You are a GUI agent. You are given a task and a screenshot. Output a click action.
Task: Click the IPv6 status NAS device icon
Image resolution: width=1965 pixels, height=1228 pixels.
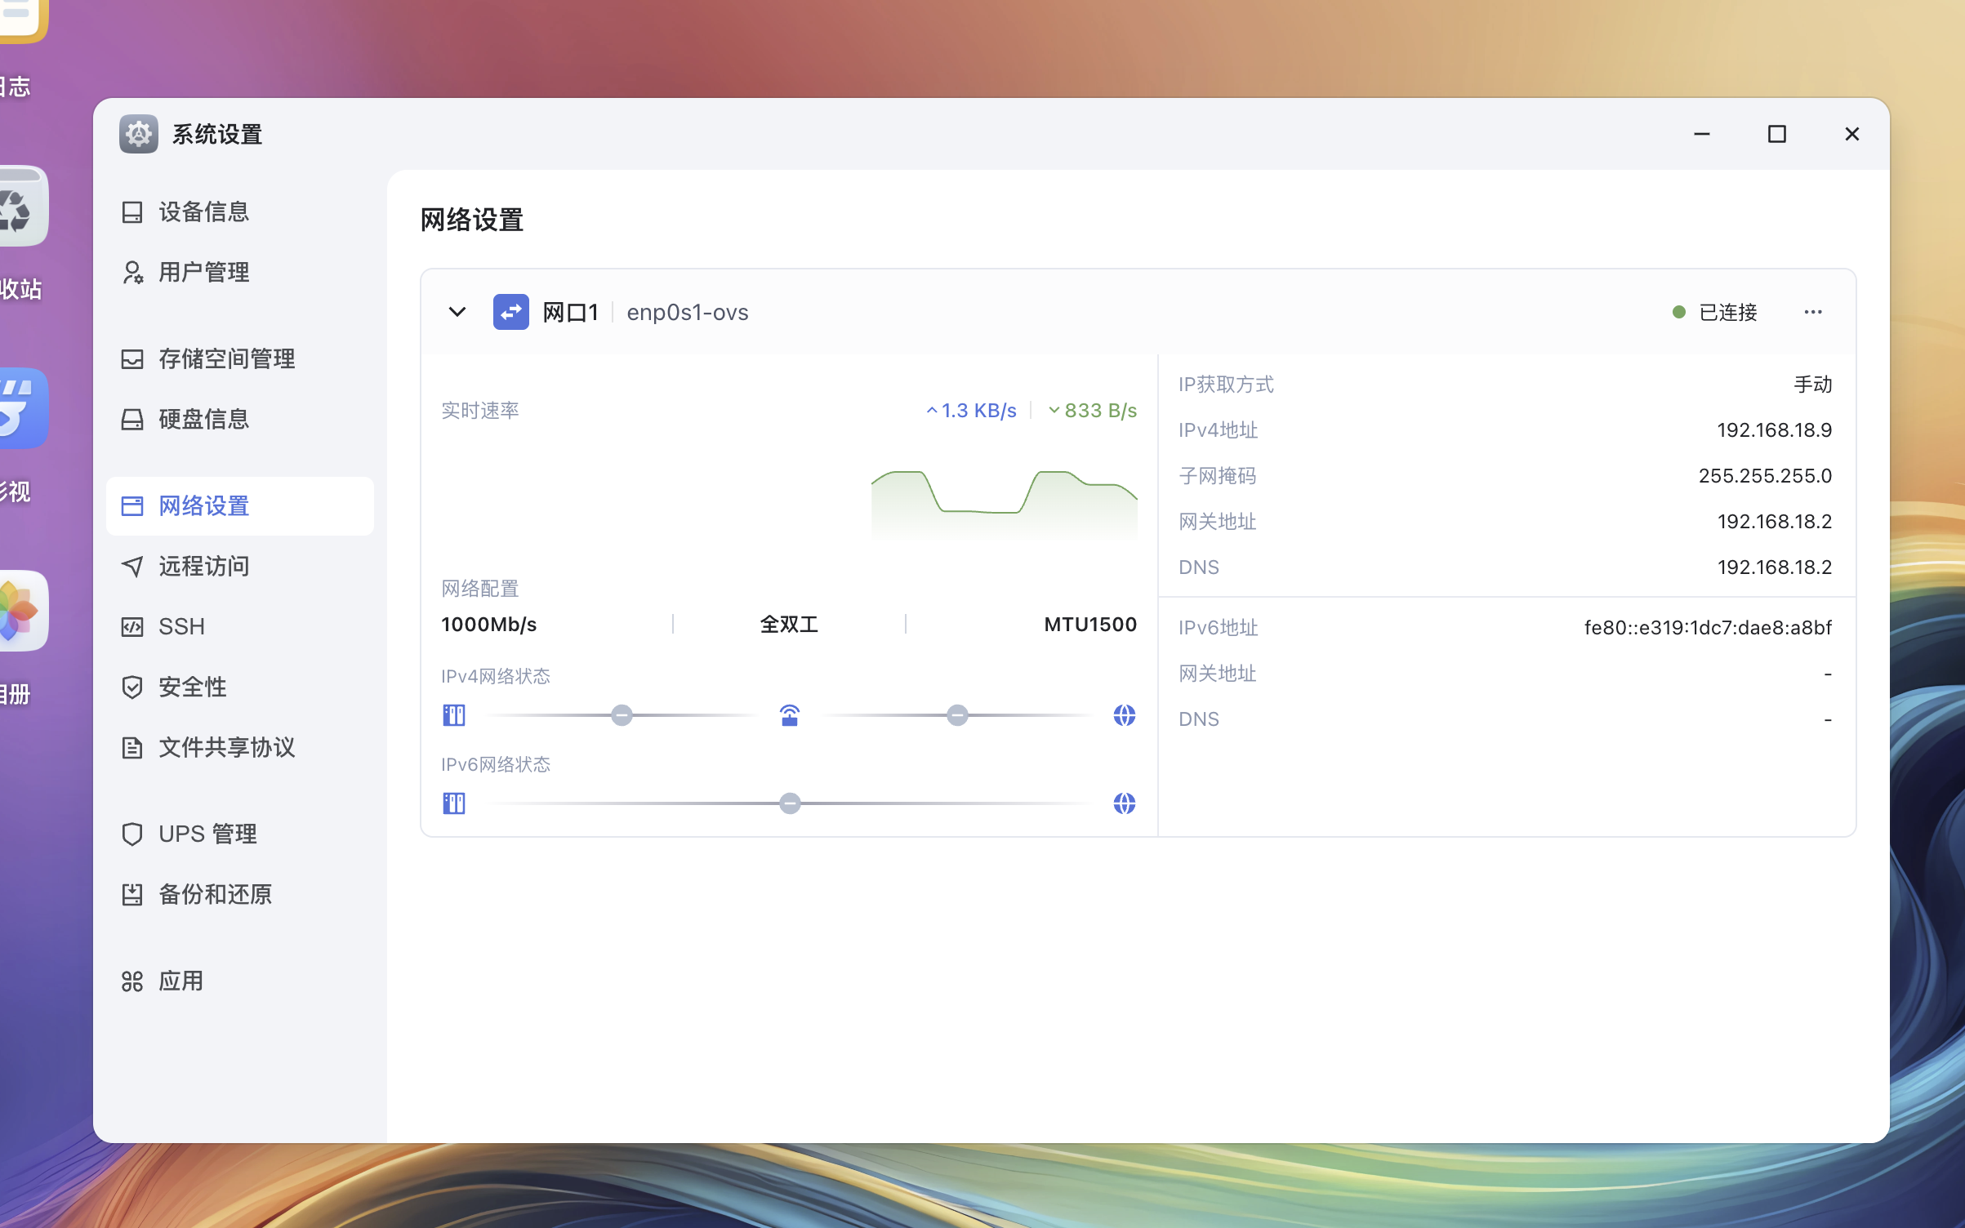(x=454, y=803)
